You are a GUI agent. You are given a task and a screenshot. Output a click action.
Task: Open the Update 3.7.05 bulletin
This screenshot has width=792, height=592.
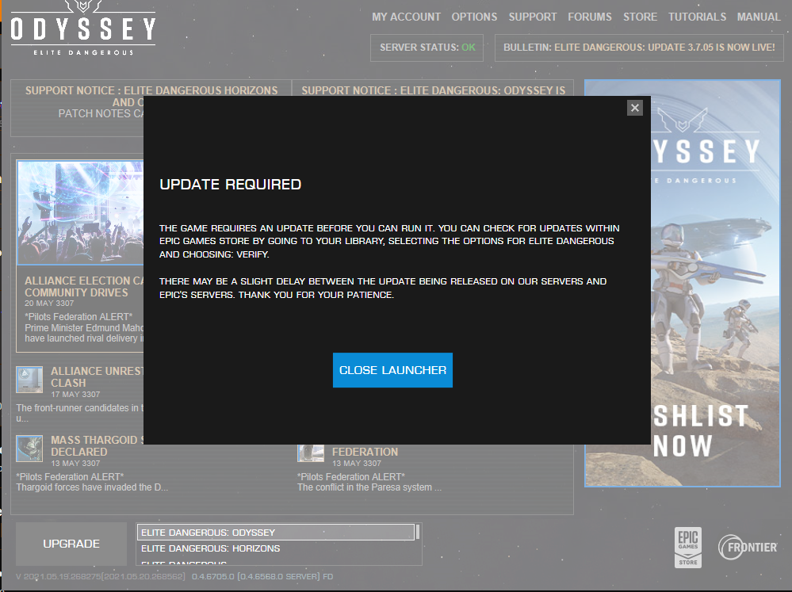tap(639, 48)
